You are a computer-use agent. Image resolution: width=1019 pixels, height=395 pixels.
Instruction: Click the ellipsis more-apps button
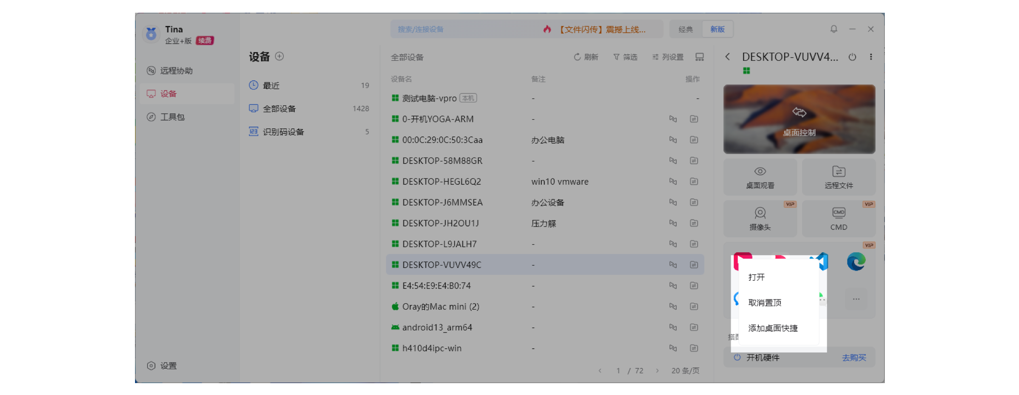pos(856,299)
